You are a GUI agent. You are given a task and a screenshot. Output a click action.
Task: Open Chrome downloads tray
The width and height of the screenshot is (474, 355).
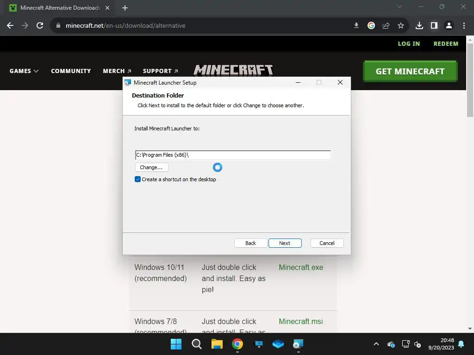pos(419,26)
